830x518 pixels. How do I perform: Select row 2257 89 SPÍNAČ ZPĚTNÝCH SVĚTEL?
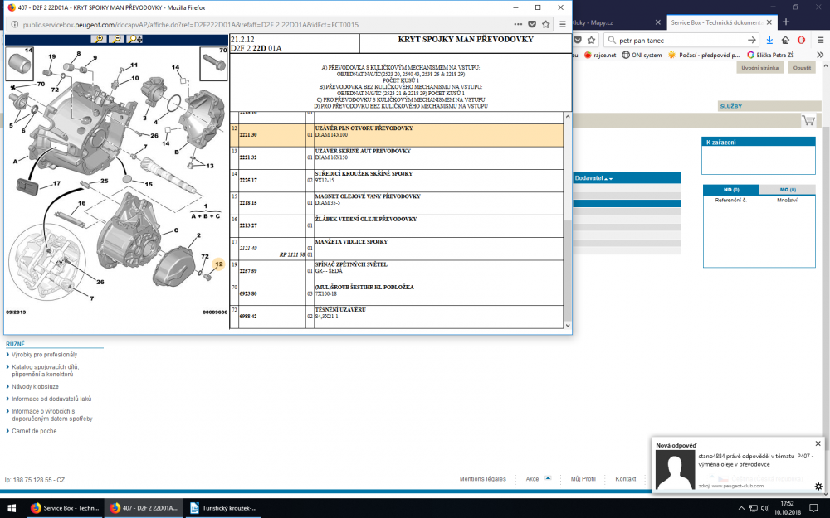click(397, 271)
